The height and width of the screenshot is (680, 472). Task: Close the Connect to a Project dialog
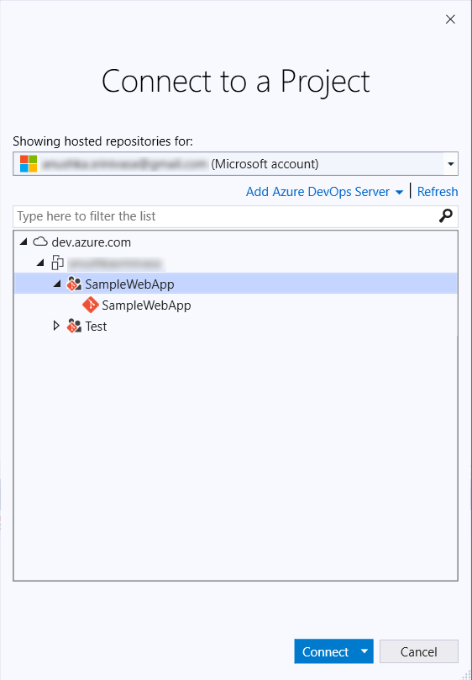[450, 19]
